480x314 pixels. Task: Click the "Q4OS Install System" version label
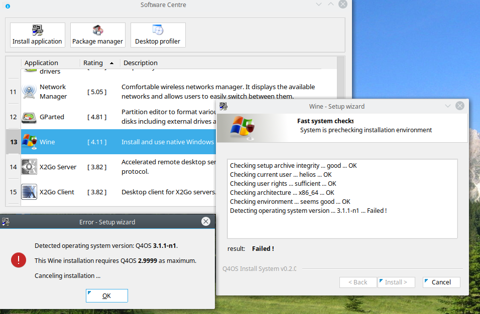click(259, 269)
